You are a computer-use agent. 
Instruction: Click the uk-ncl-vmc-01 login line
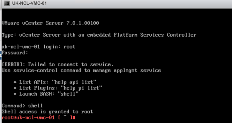(39, 47)
